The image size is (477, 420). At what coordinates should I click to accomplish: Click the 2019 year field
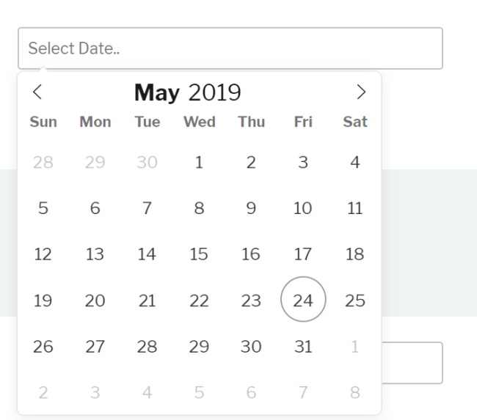coord(214,92)
